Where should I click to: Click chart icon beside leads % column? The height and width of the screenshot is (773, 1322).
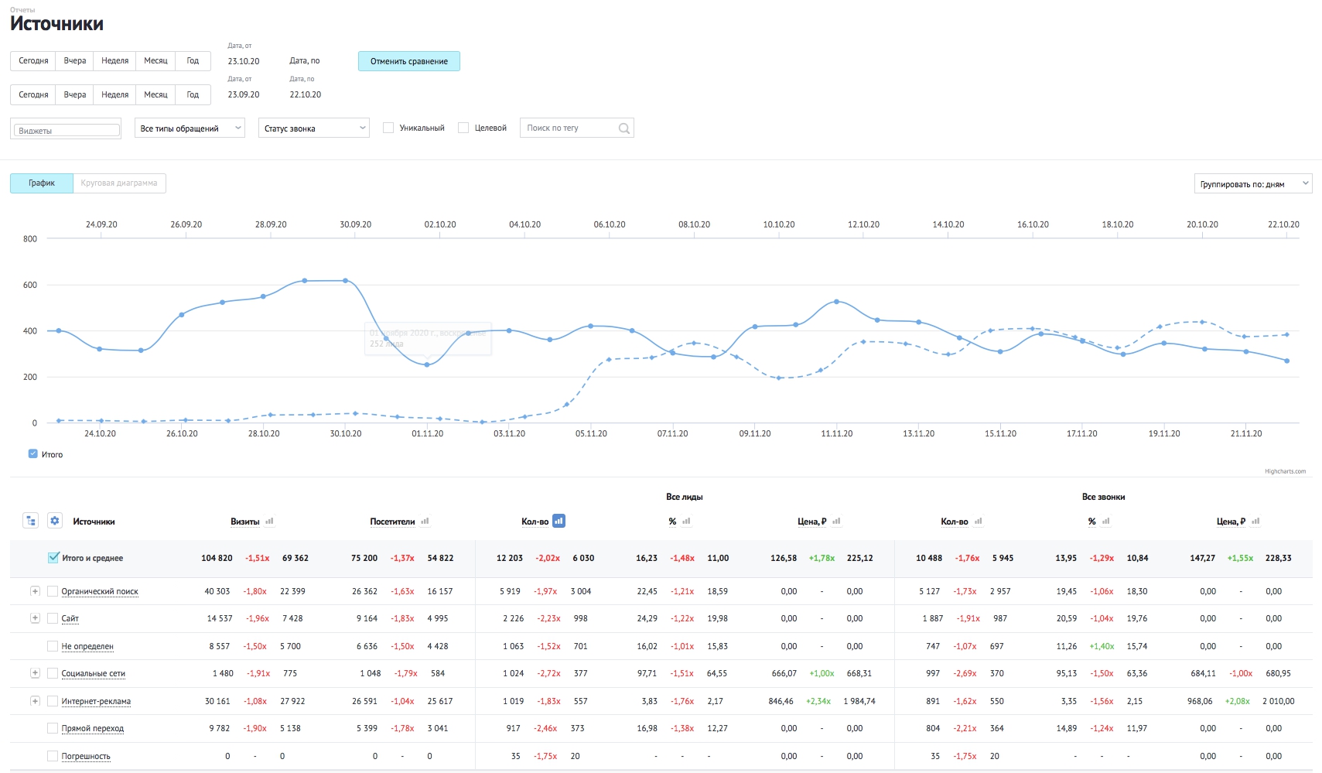(686, 522)
